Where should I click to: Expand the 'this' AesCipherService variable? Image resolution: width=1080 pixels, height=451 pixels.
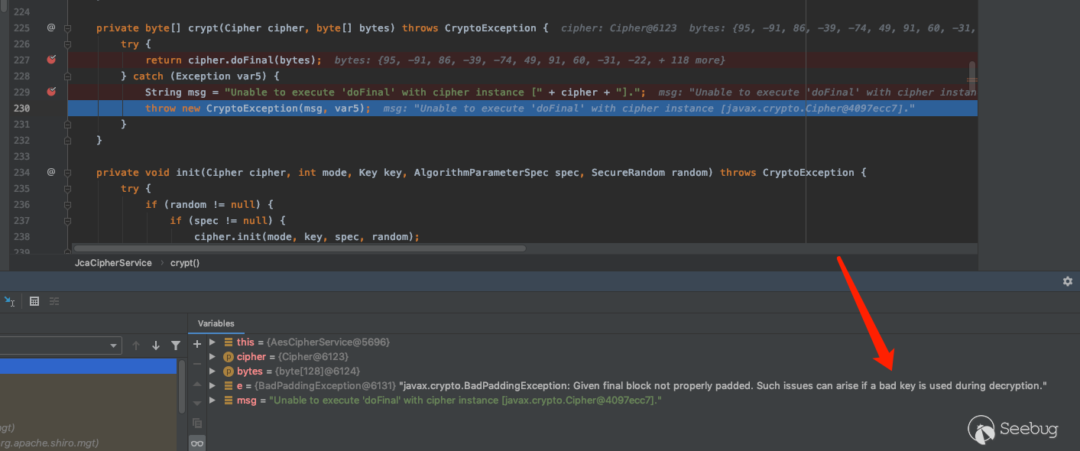(x=213, y=342)
